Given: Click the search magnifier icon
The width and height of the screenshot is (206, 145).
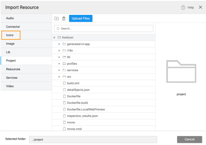Looking at the screenshot, I should (58, 29).
